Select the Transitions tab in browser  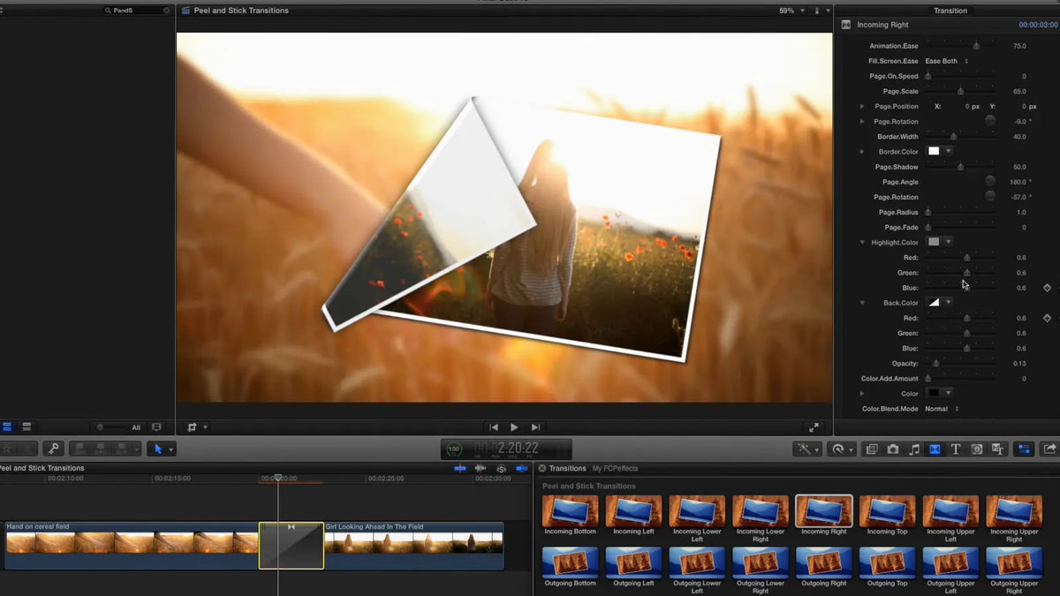coord(567,469)
